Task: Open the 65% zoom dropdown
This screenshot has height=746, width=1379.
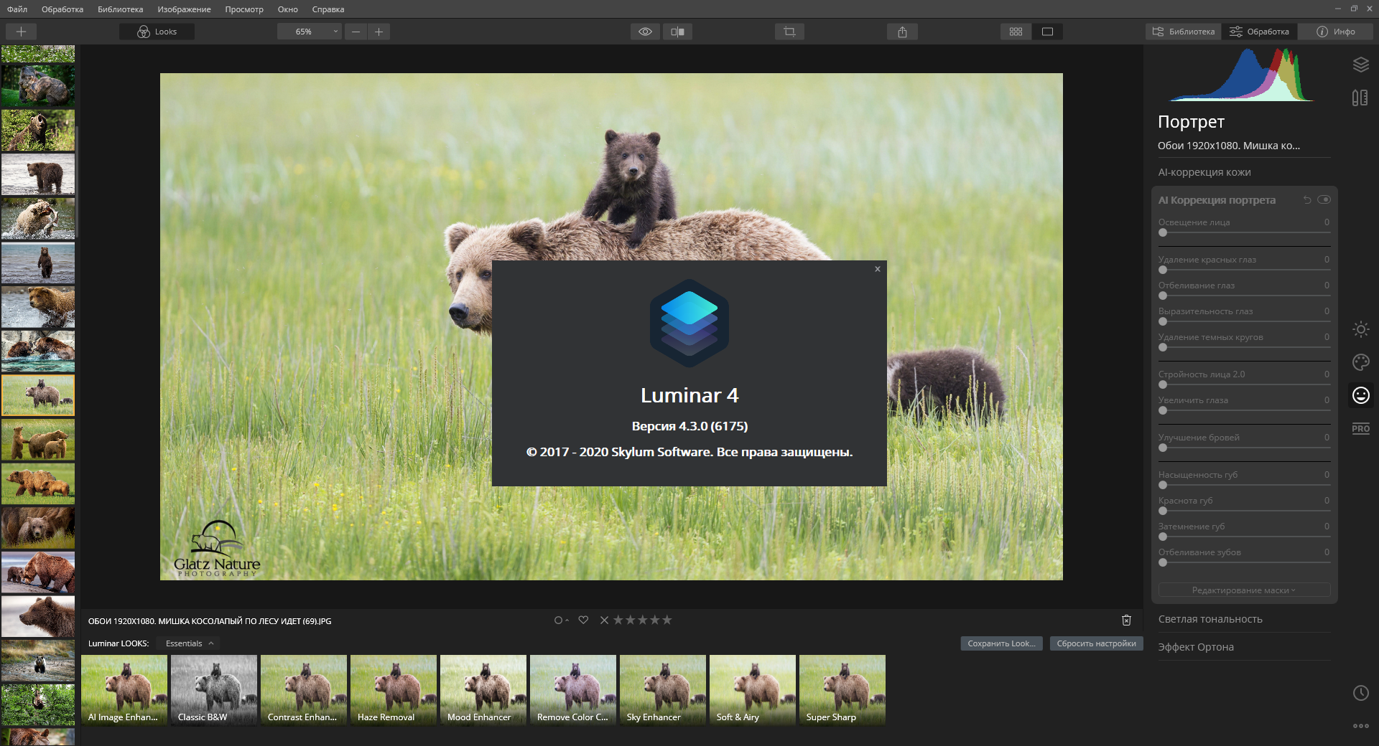Action: [x=309, y=32]
